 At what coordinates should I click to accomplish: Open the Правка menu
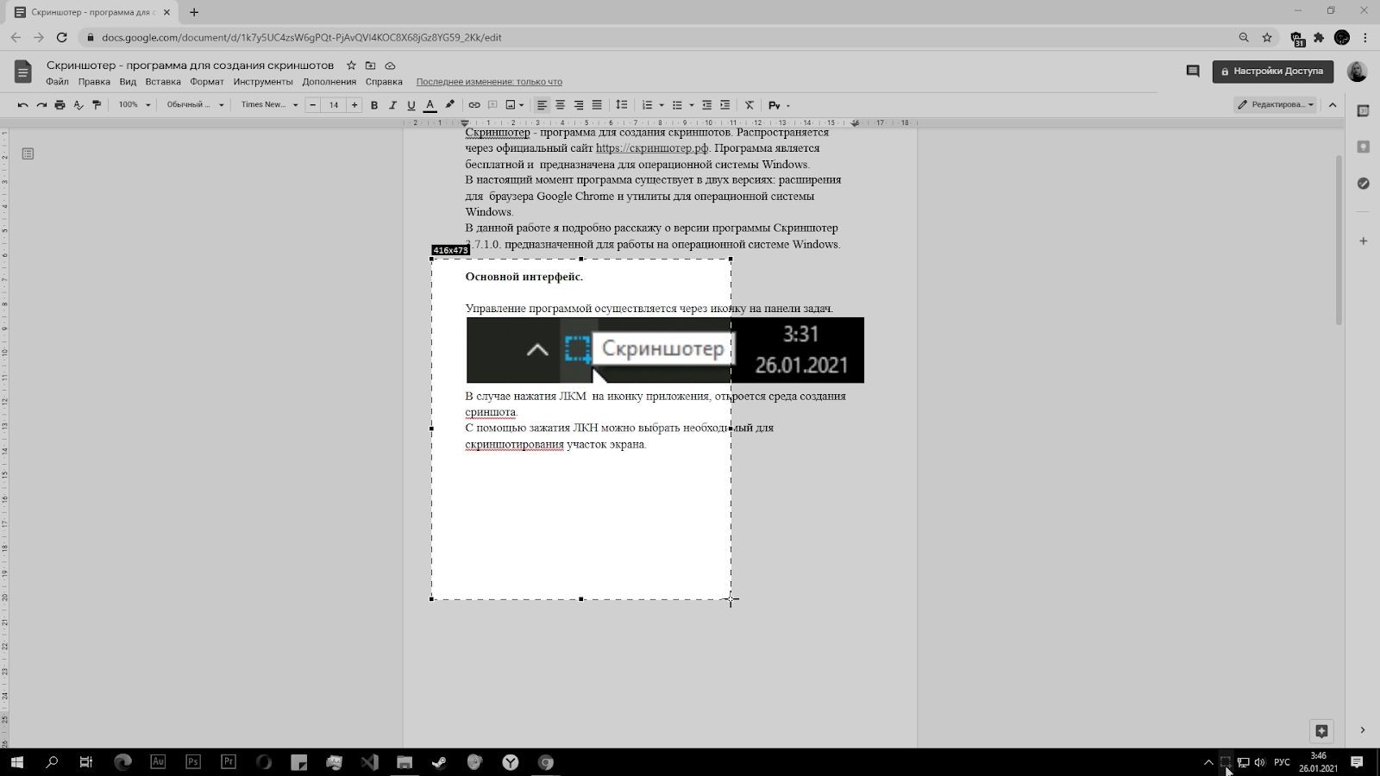click(x=94, y=82)
